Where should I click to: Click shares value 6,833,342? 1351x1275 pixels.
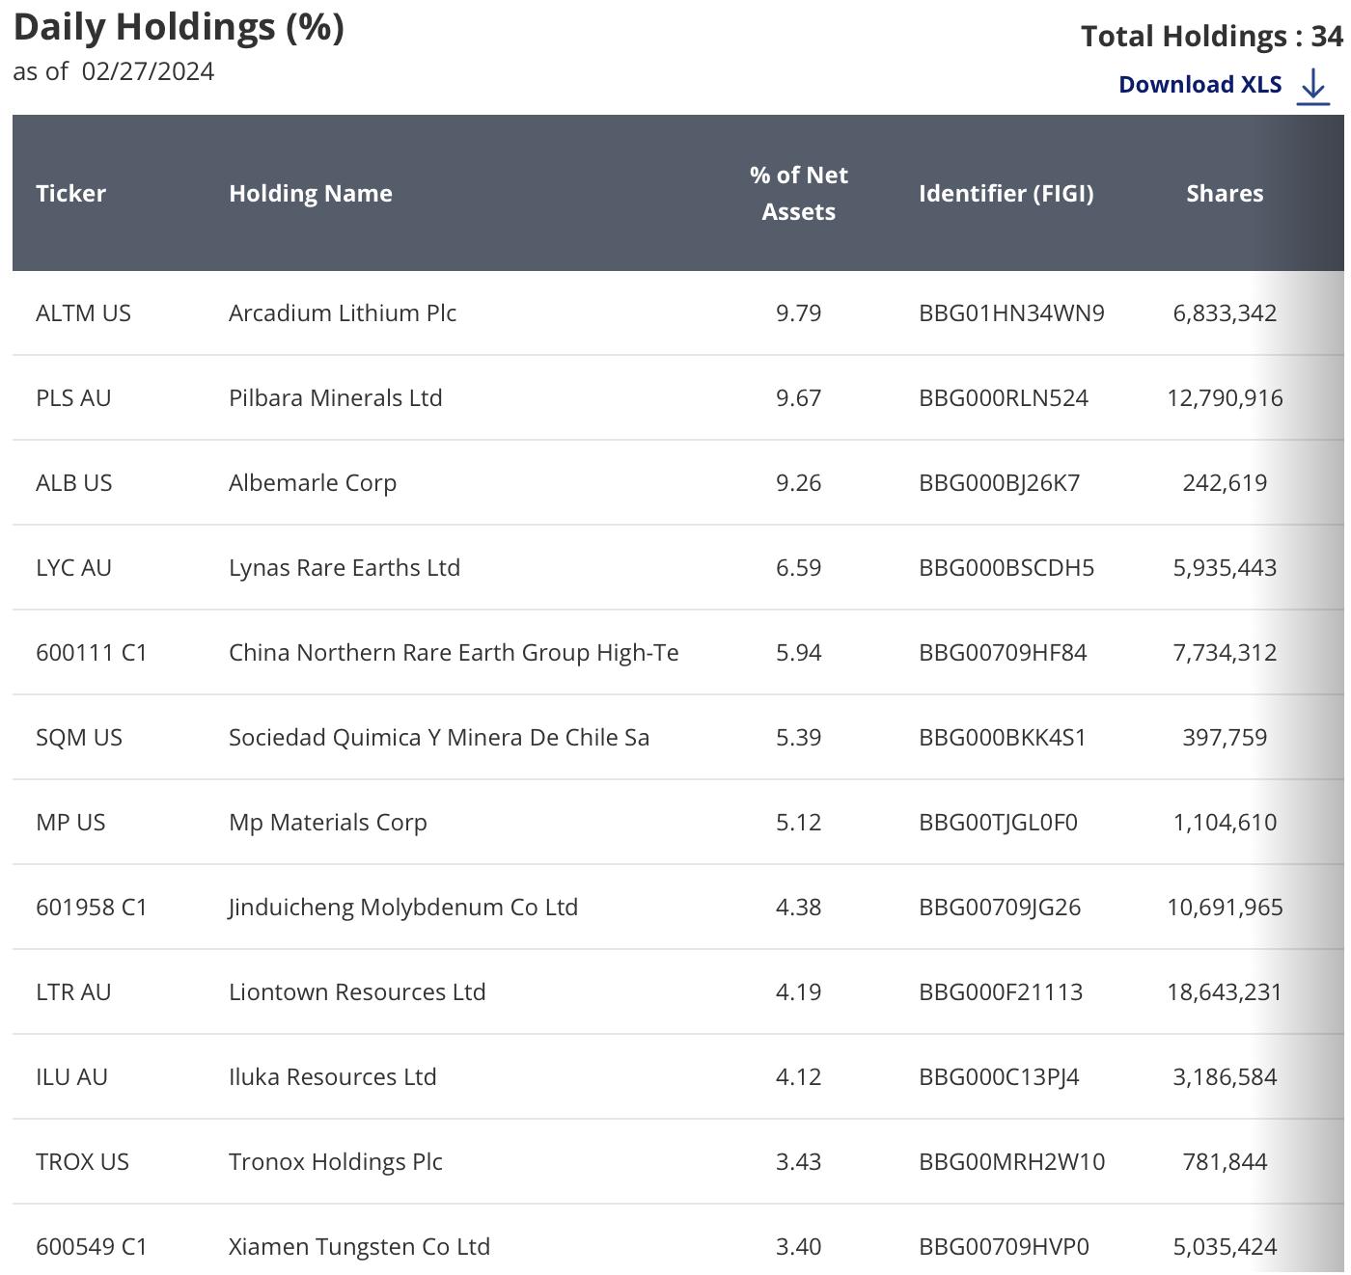tap(1225, 313)
